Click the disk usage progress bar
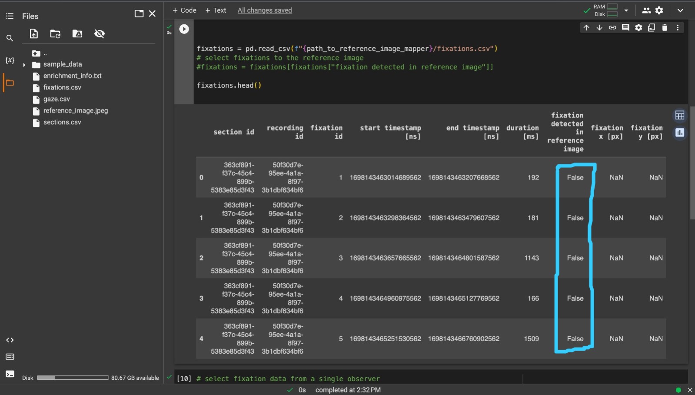The height and width of the screenshot is (395, 695). 73,378
